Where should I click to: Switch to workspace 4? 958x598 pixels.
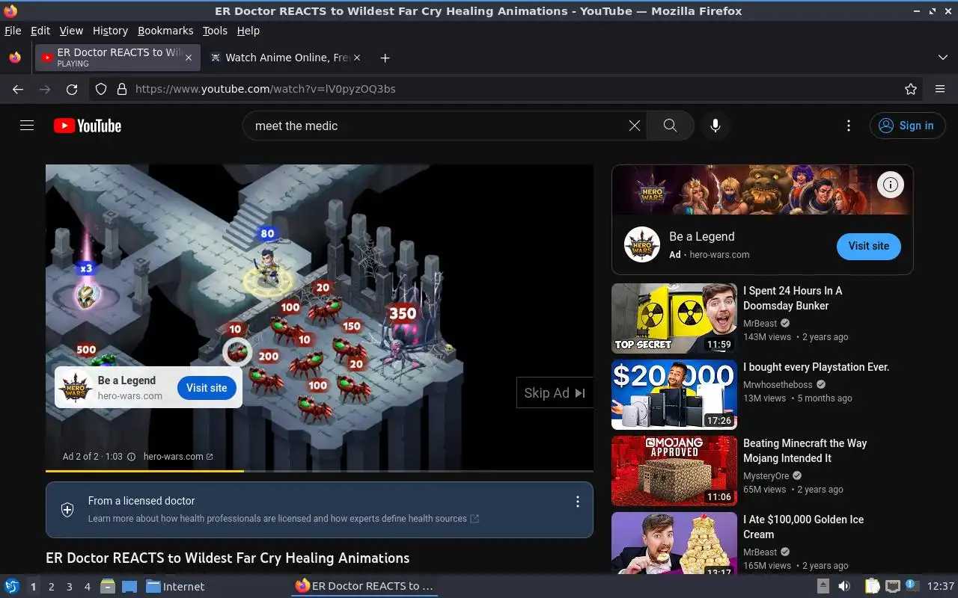pyautogui.click(x=88, y=587)
